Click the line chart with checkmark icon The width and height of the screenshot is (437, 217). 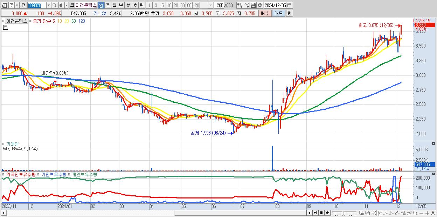coord(246,5)
